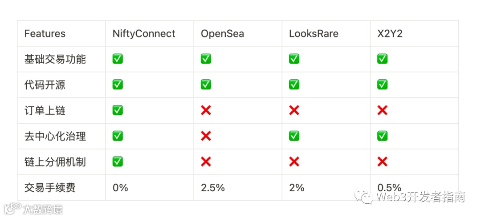Click NiftyConnect 基础交易功能 green checkmark

118,59
